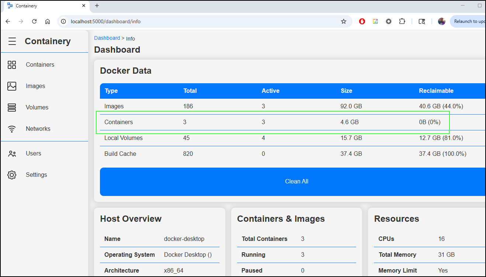Image resolution: width=486 pixels, height=277 pixels.
Task: Click the docker-desktop host name value
Action: tap(184, 239)
